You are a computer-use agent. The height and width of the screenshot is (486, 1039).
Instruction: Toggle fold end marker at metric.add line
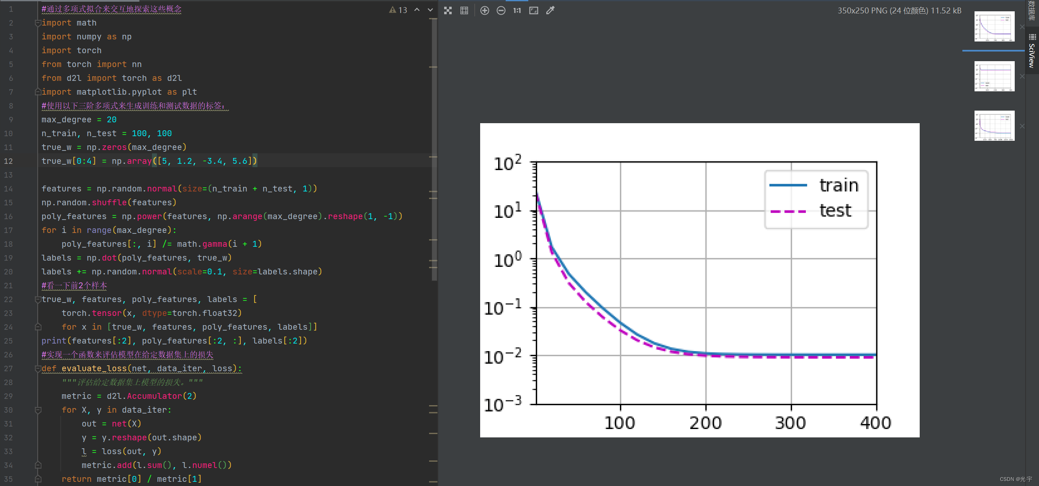[x=38, y=465]
